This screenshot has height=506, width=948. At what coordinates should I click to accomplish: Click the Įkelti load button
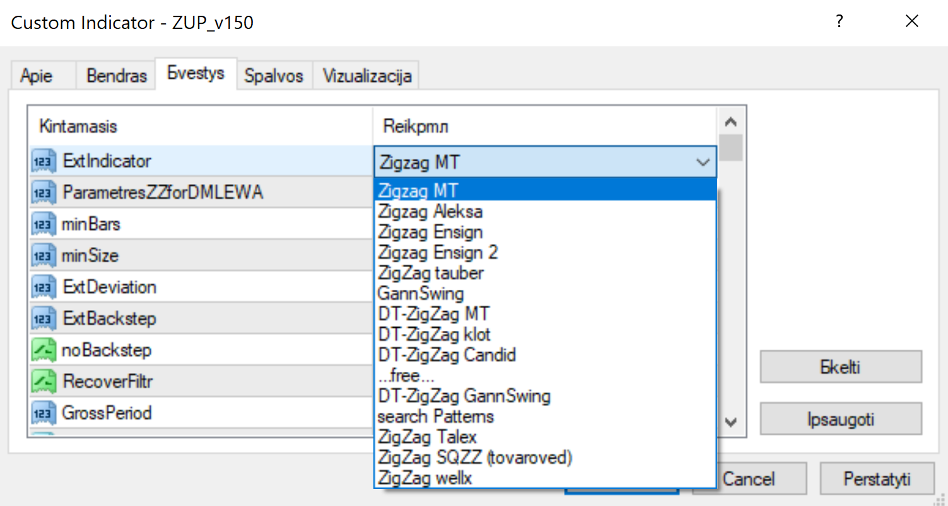[841, 367]
